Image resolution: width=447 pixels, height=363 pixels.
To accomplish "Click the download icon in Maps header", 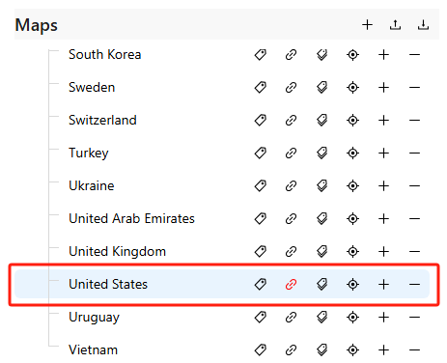I will tap(423, 25).
